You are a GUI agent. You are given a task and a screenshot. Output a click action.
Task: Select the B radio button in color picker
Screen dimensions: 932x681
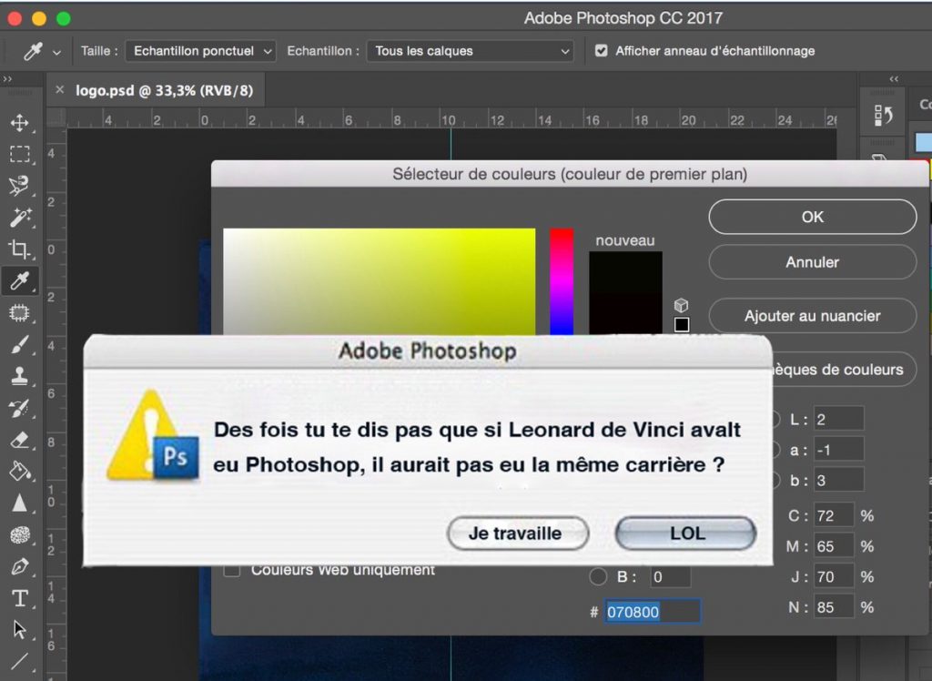coord(598,576)
